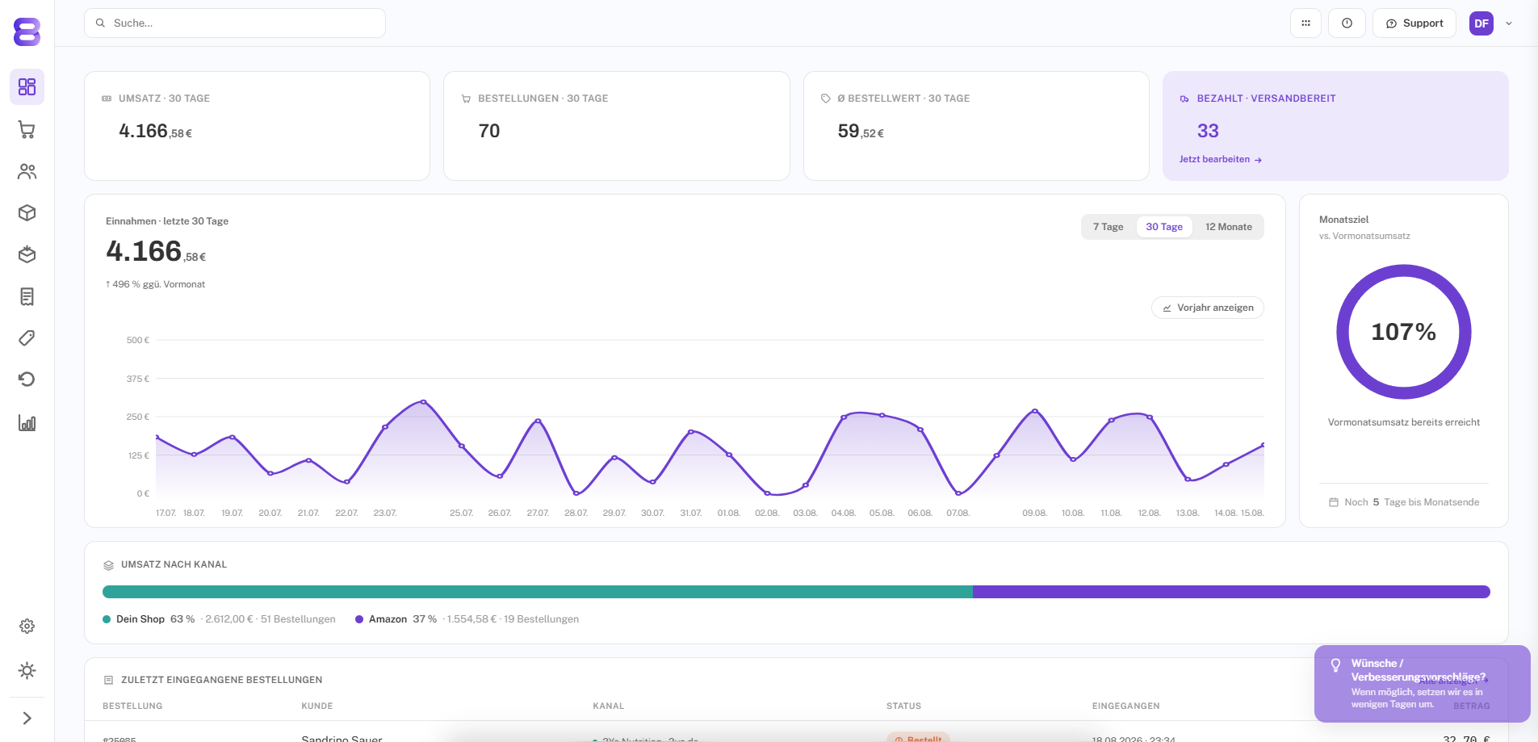This screenshot has width=1538, height=742.
Task: Click 'Noch 5 Tage bis Monatsende' text
Action: tap(1404, 502)
